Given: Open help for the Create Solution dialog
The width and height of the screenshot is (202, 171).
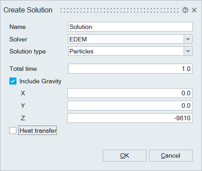Looking at the screenshot, I should coord(185,10).
